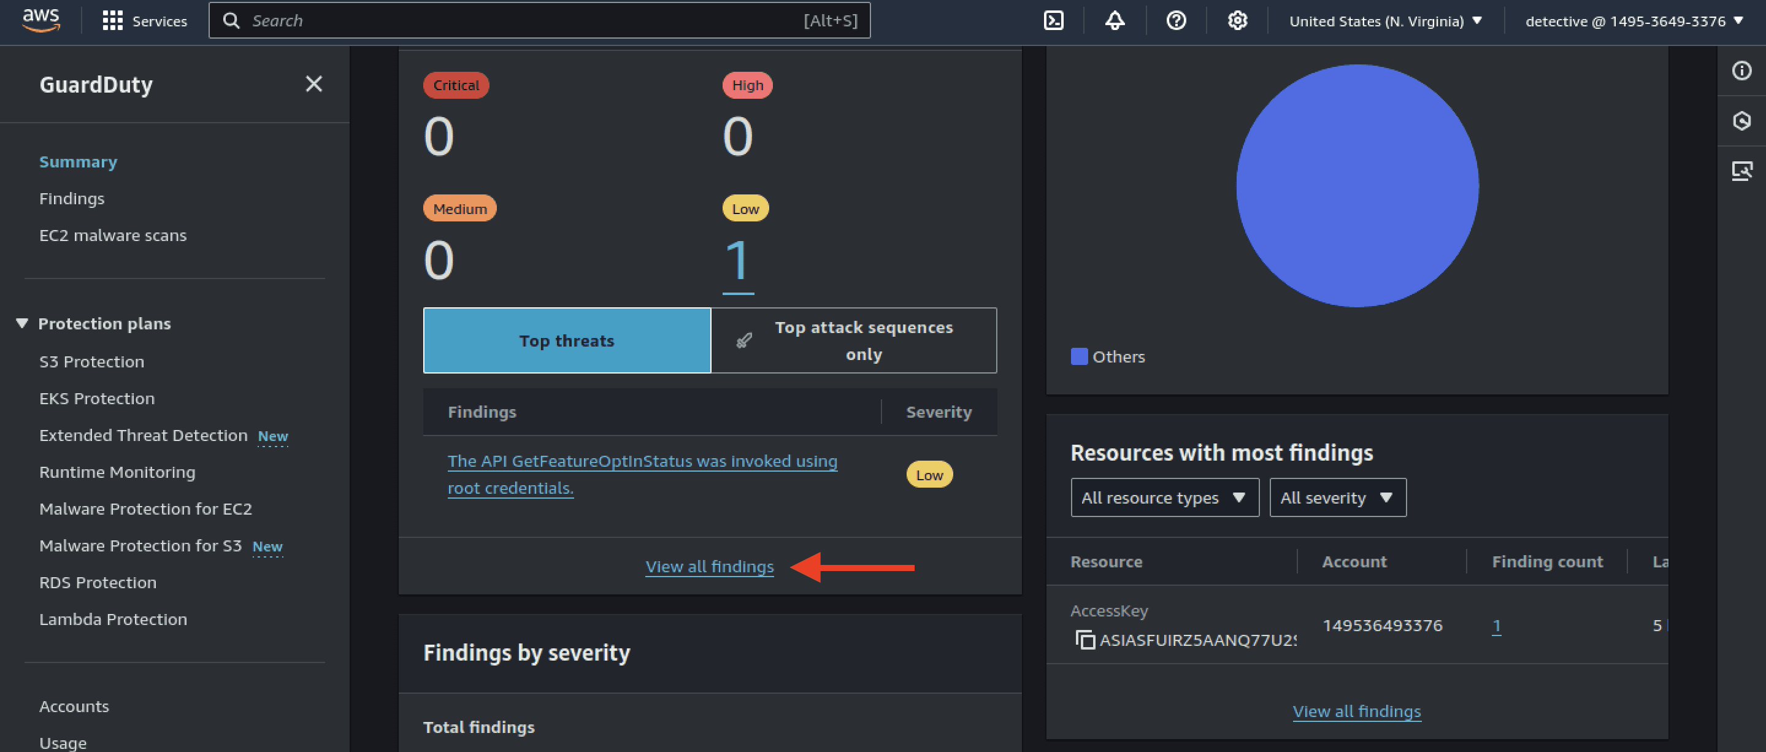Click the High severity badge
This screenshot has width=1766, height=752.
(x=747, y=85)
